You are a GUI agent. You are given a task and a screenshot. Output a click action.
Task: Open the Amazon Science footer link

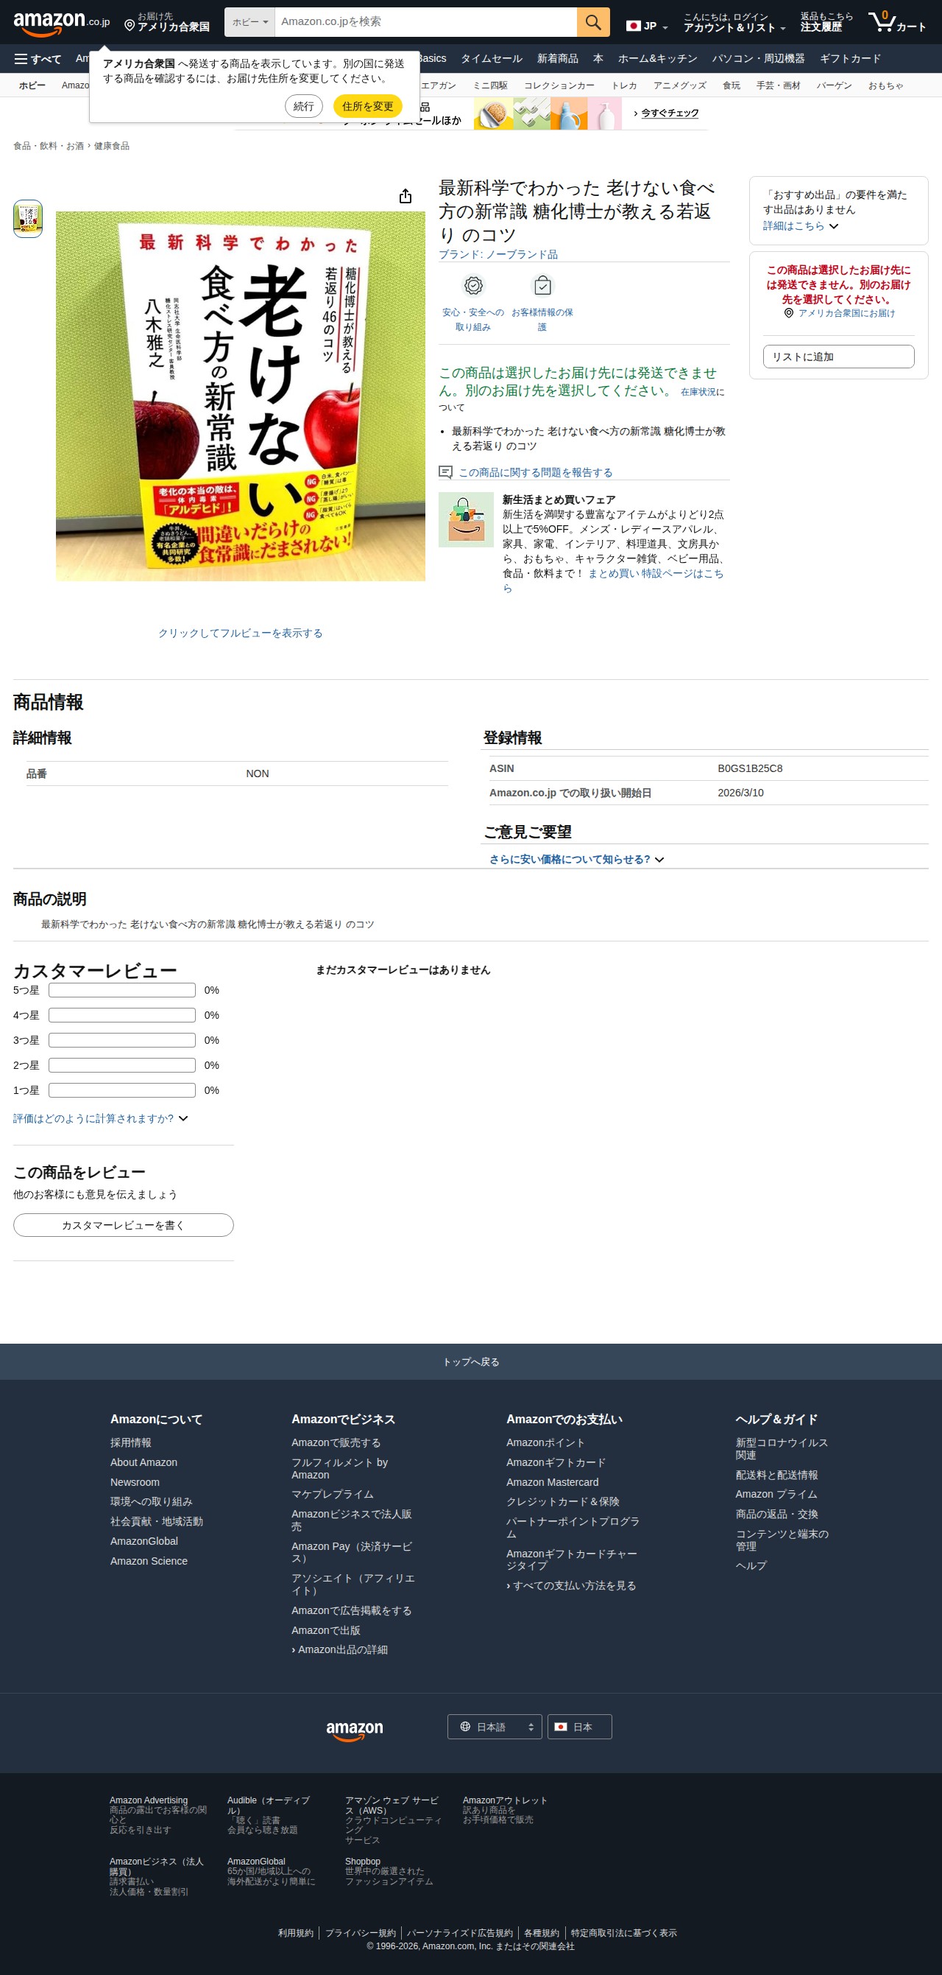pos(149,1561)
